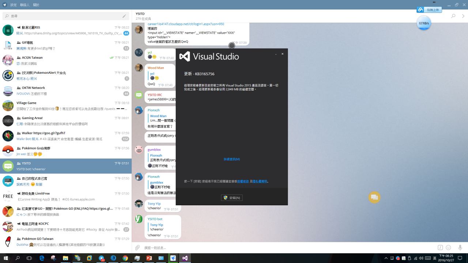Open the volume control in system tray

tap(421, 258)
